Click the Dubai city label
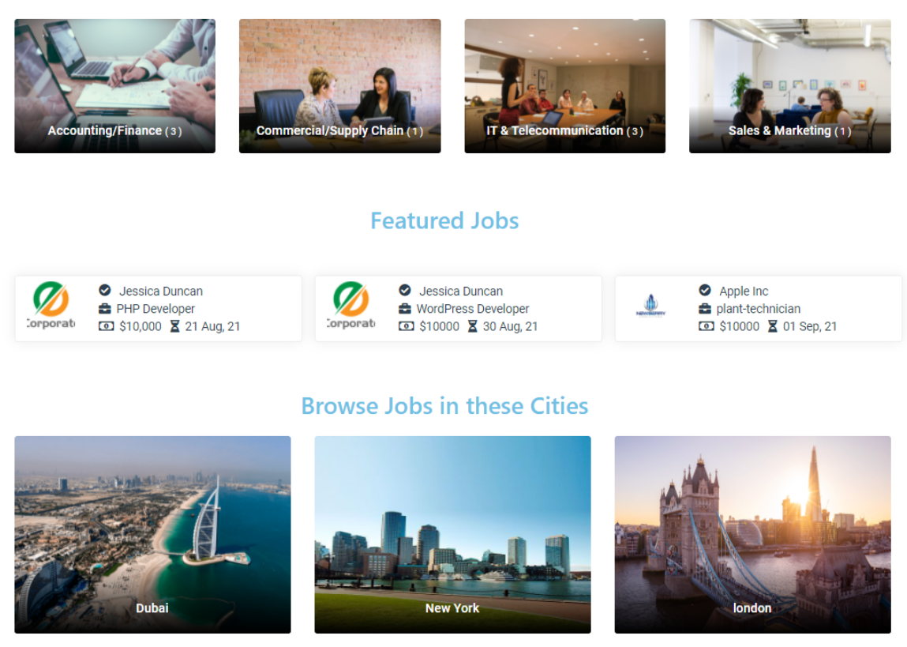907x647 pixels. pyautogui.click(x=152, y=608)
